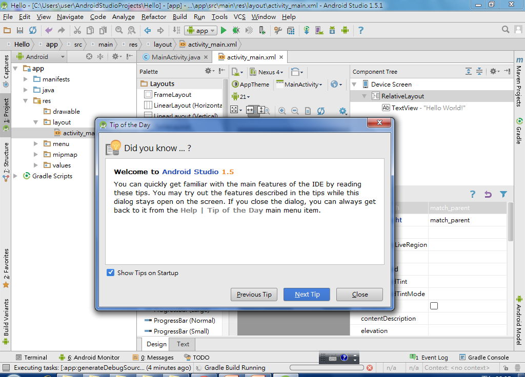Click the Save All toolbar icon
The height and width of the screenshot is (377, 525).
pos(20,30)
